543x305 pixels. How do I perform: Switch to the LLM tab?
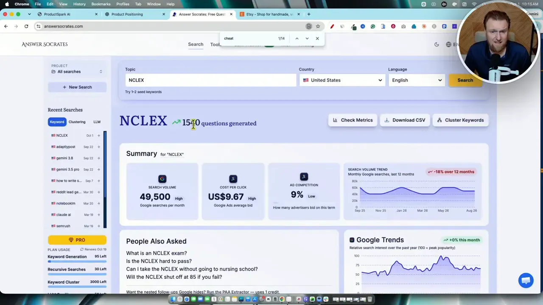[97, 122]
